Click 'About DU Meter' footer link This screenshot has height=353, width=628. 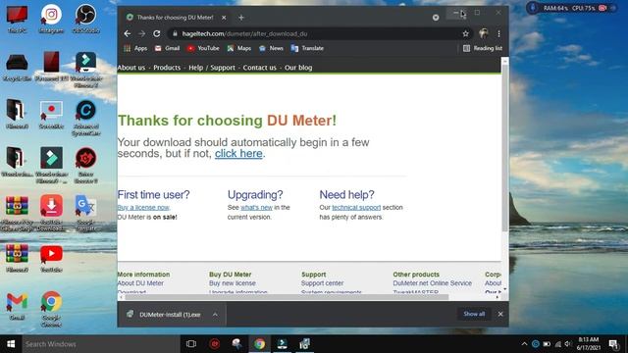140,283
